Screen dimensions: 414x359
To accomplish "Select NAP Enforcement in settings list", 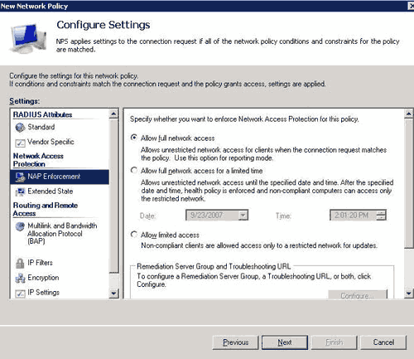I will (x=60, y=177).
